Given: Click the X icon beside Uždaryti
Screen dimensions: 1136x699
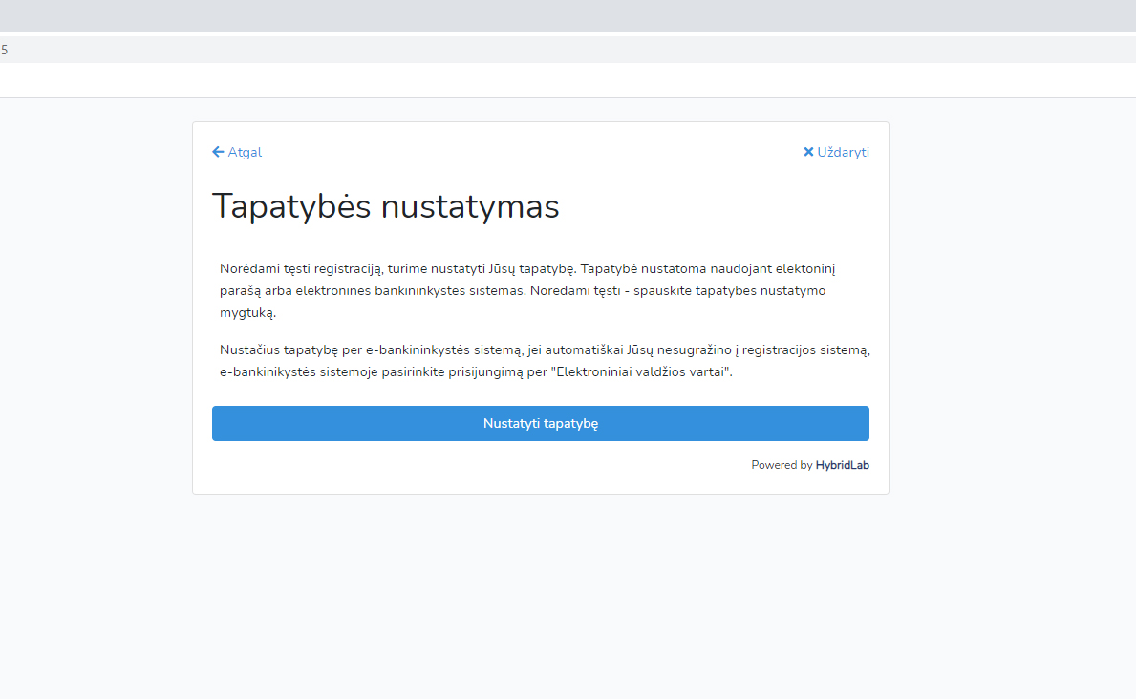Looking at the screenshot, I should pyautogui.click(x=808, y=152).
